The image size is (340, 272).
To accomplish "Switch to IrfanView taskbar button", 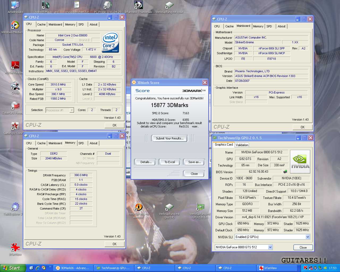I will coord(276,268).
